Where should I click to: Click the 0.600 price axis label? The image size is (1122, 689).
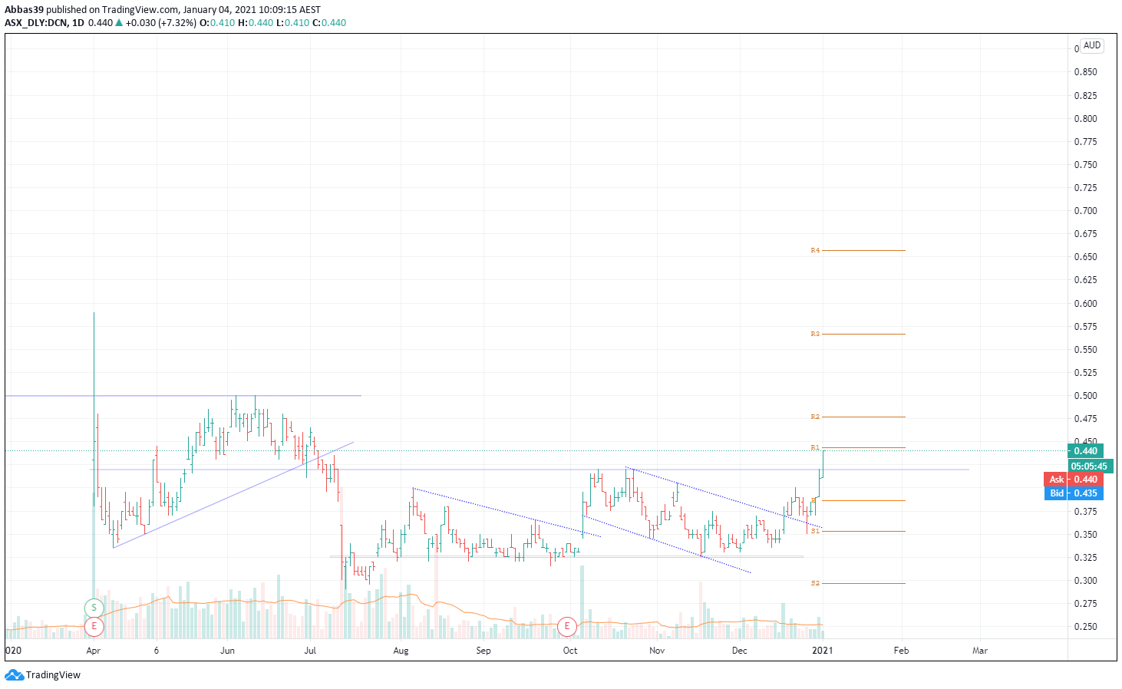1085,304
